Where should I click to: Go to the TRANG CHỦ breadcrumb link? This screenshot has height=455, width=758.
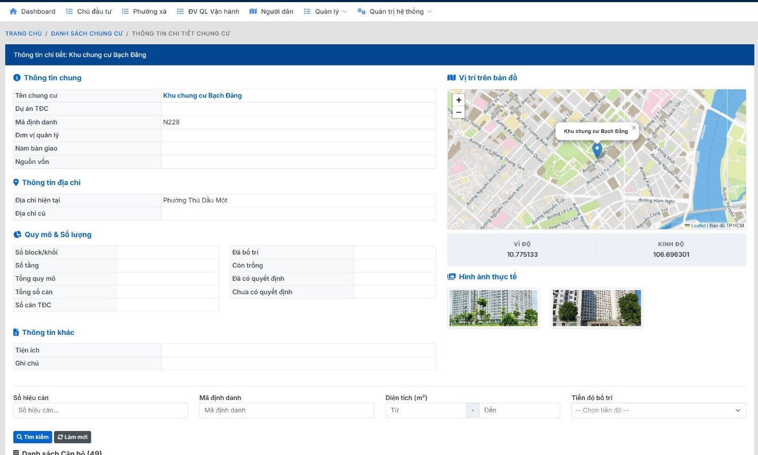(24, 34)
